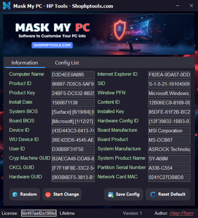The image size is (198, 218).
Task: Minimize the Mask My PC window
Action: (178, 5)
